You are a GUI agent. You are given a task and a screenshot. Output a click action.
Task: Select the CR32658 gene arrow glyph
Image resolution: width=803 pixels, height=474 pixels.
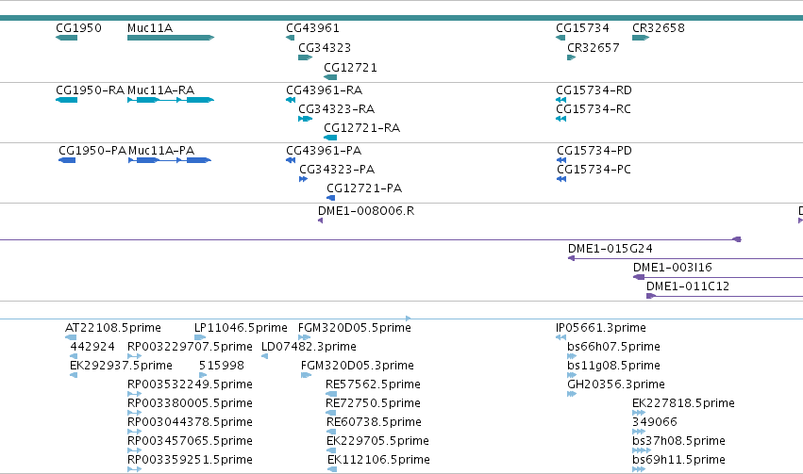(x=641, y=38)
